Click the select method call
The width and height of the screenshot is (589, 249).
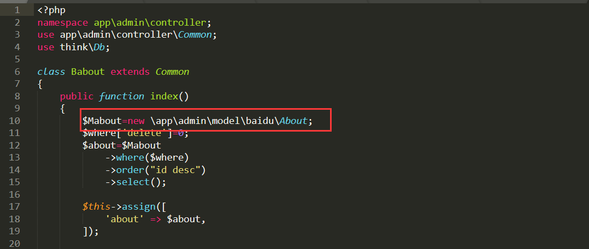(x=133, y=182)
